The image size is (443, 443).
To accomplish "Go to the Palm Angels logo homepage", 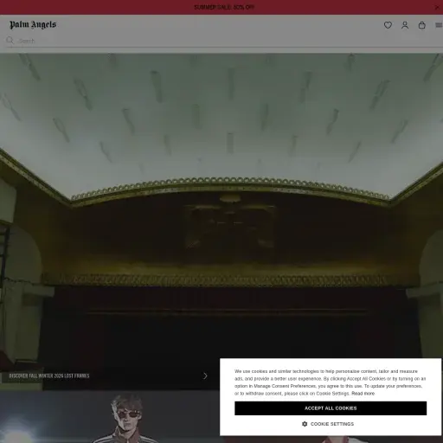I will [33, 25].
